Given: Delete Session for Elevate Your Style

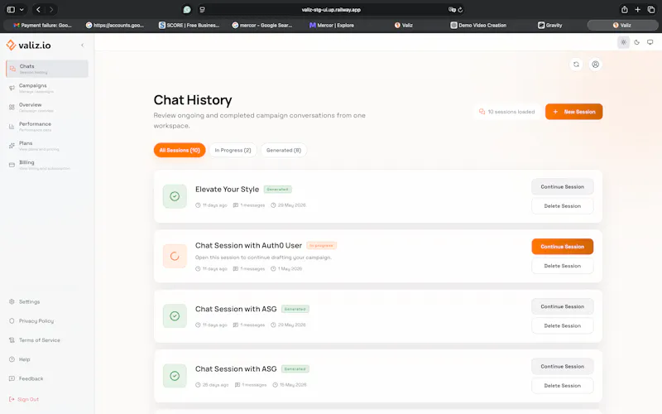Looking at the screenshot, I should pos(563,206).
